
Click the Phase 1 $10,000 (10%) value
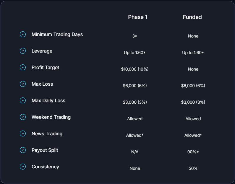(x=135, y=69)
